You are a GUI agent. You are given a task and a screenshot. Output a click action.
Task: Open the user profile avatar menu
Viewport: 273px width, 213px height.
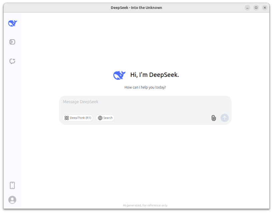click(x=12, y=200)
